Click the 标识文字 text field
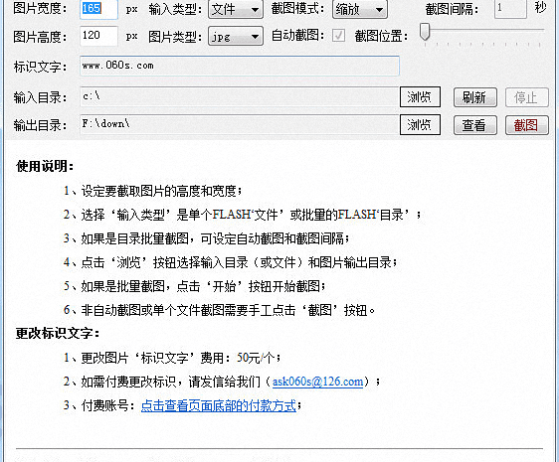559x462 pixels. click(239, 66)
